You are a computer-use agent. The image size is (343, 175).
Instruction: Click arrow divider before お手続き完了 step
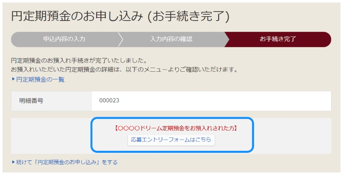227,39
